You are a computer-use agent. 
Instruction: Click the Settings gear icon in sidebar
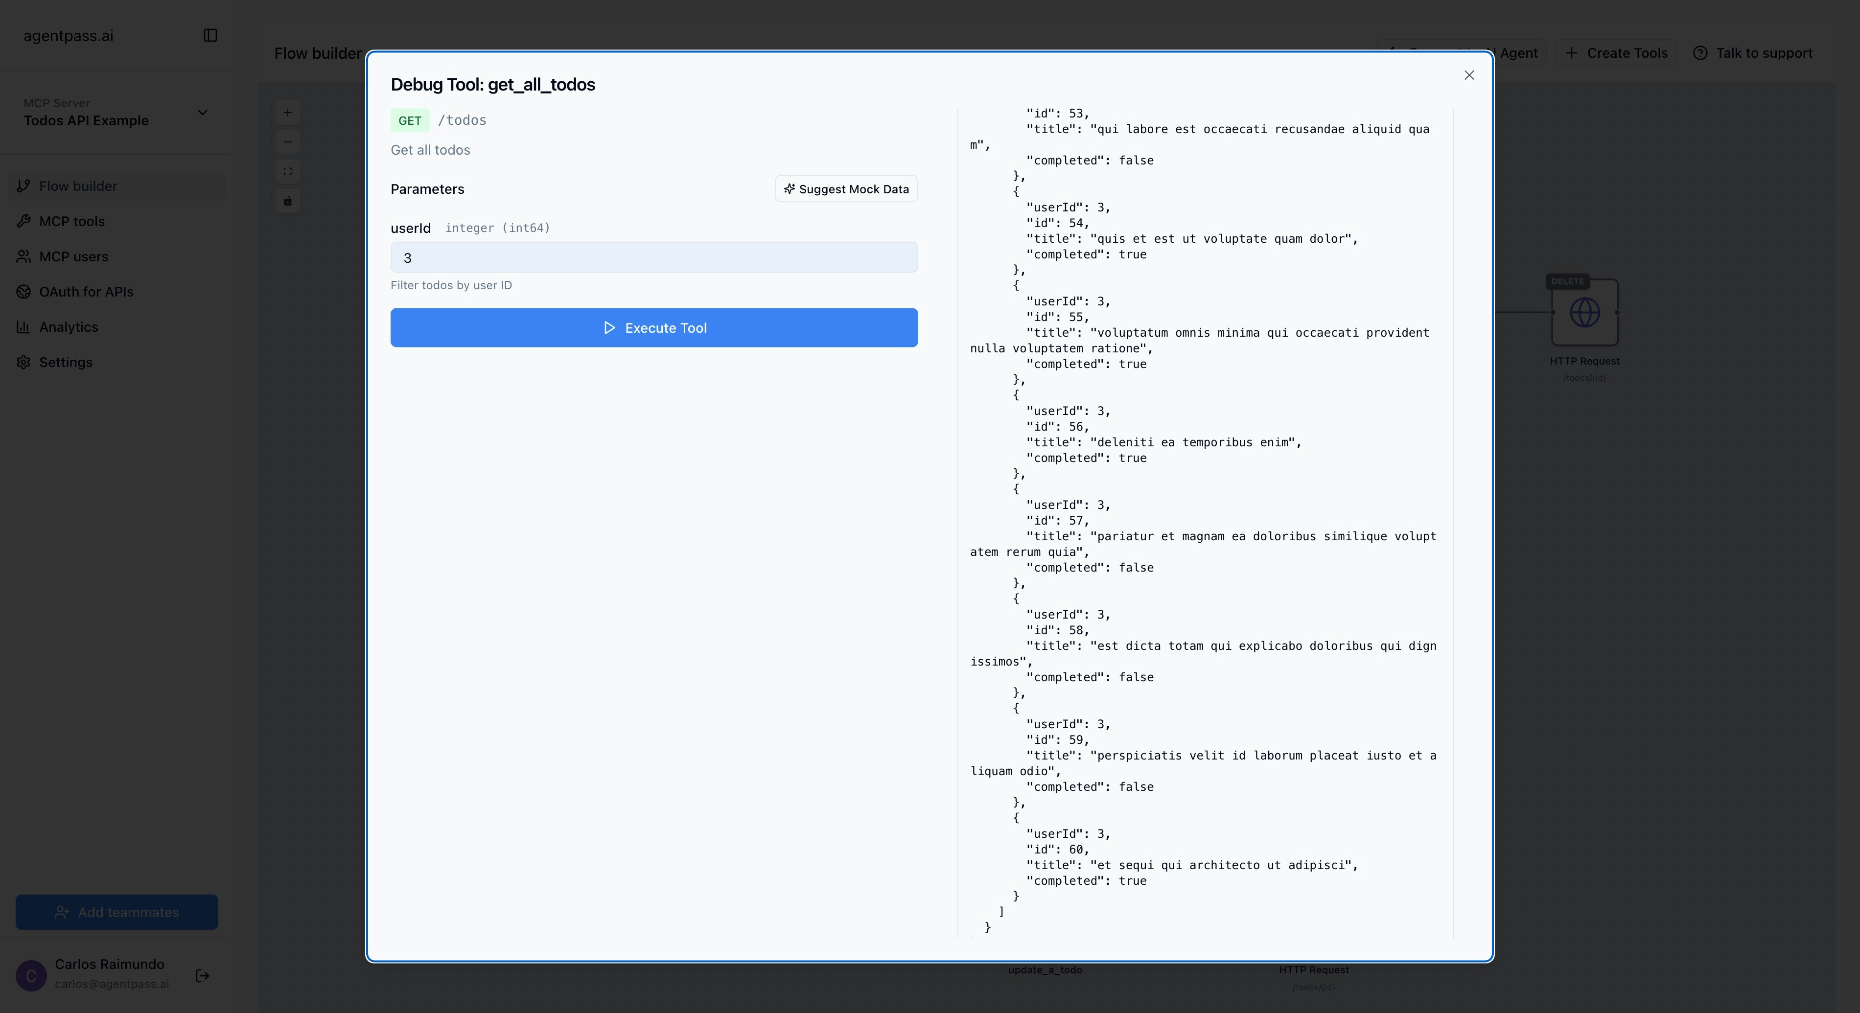24,363
